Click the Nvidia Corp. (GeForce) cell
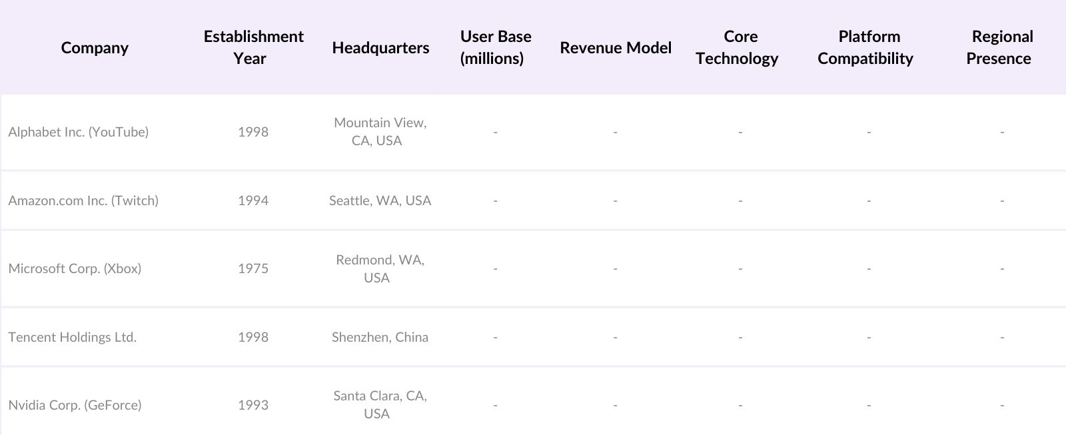 [x=75, y=405]
